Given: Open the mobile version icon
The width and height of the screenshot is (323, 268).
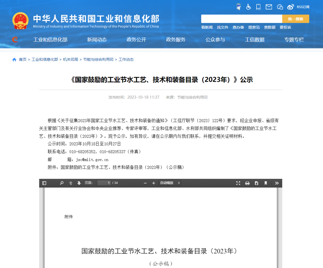Looking at the screenshot, I should (258, 7).
